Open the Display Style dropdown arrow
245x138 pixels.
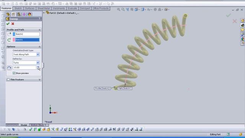(x=145, y=10)
